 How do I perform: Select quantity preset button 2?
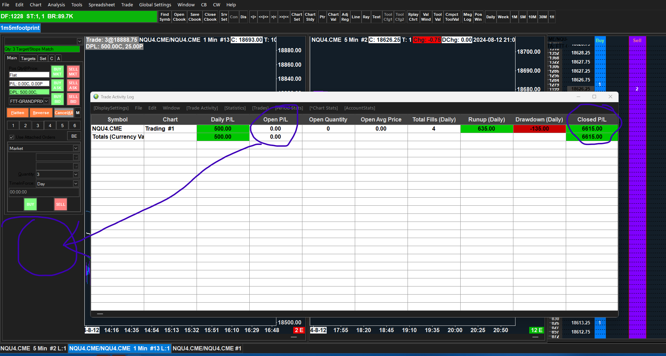click(x=25, y=125)
